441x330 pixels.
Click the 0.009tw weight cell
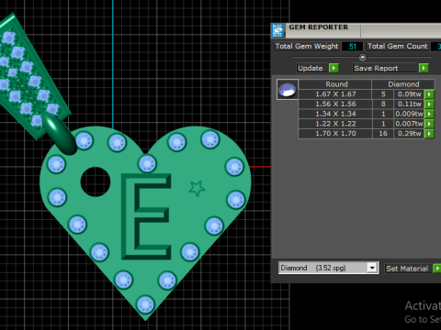coord(409,114)
